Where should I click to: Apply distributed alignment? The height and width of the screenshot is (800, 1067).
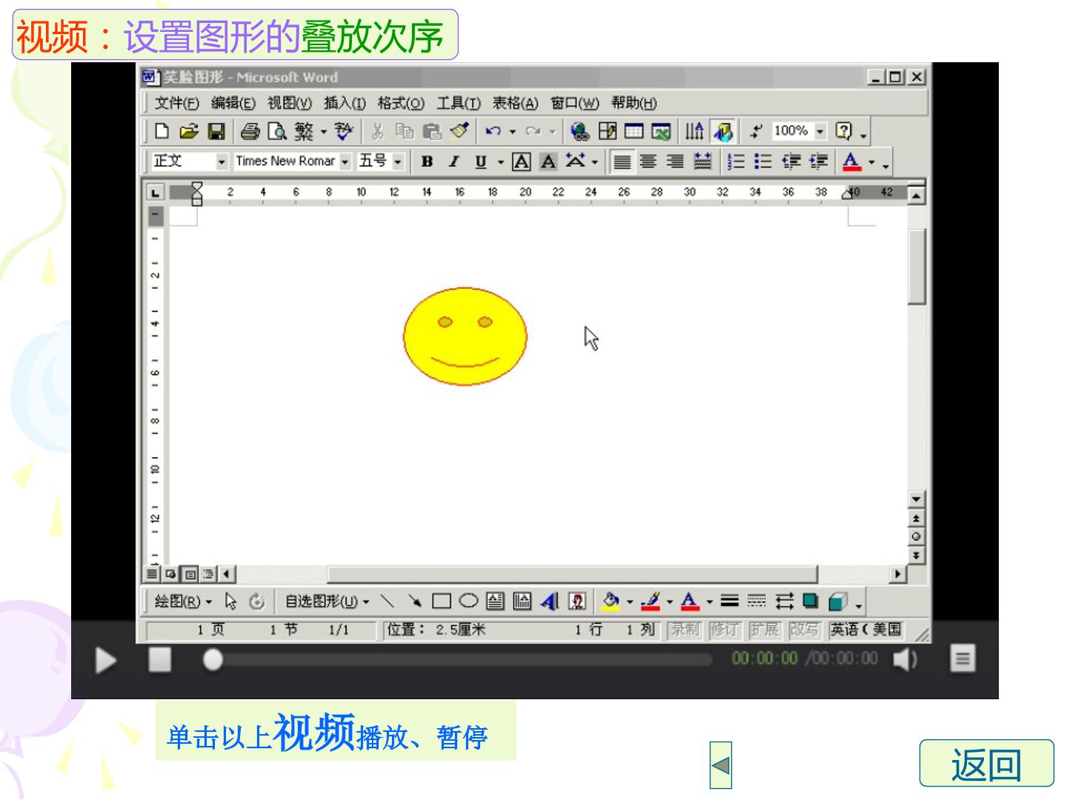(x=702, y=161)
